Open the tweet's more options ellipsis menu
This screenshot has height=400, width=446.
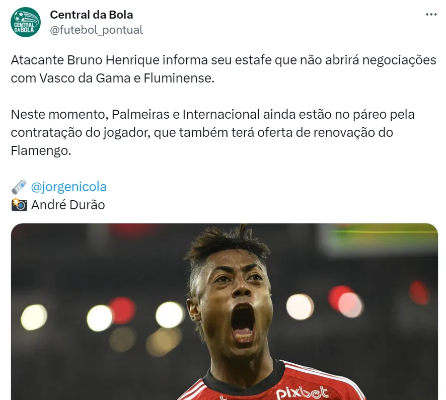(x=431, y=15)
